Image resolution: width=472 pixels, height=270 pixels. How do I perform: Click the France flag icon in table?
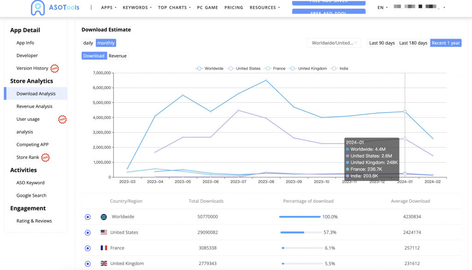(x=104, y=248)
